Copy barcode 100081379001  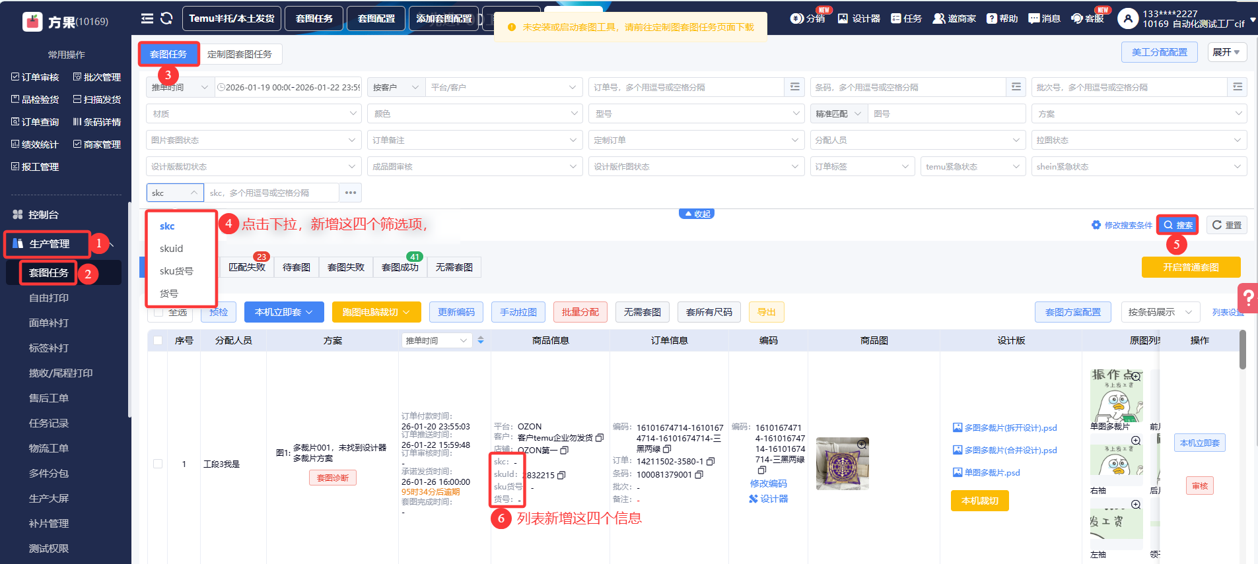coord(699,474)
